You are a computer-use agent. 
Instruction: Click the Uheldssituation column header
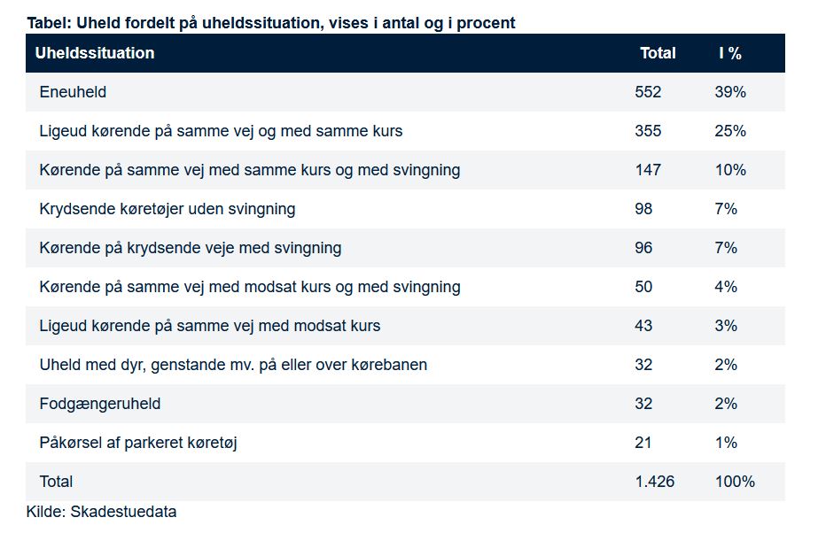point(95,53)
